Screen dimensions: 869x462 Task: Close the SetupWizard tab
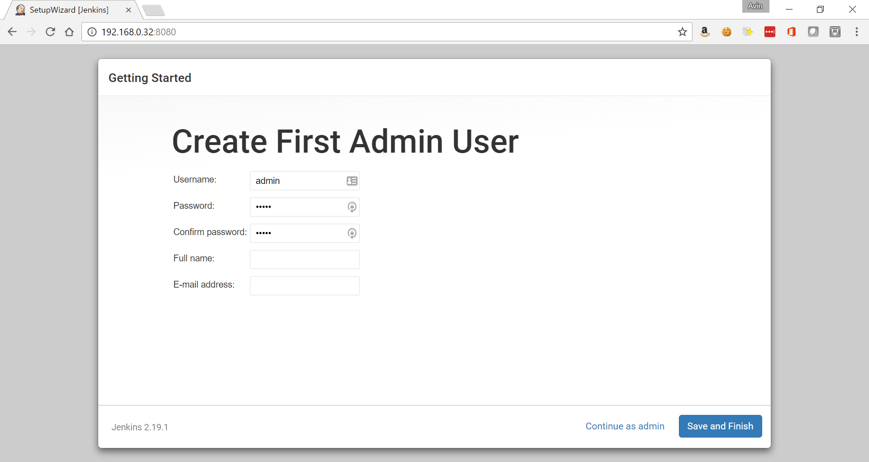pos(129,10)
